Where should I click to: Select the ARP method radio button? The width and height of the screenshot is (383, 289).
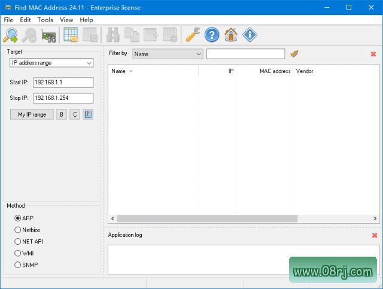[x=18, y=218]
